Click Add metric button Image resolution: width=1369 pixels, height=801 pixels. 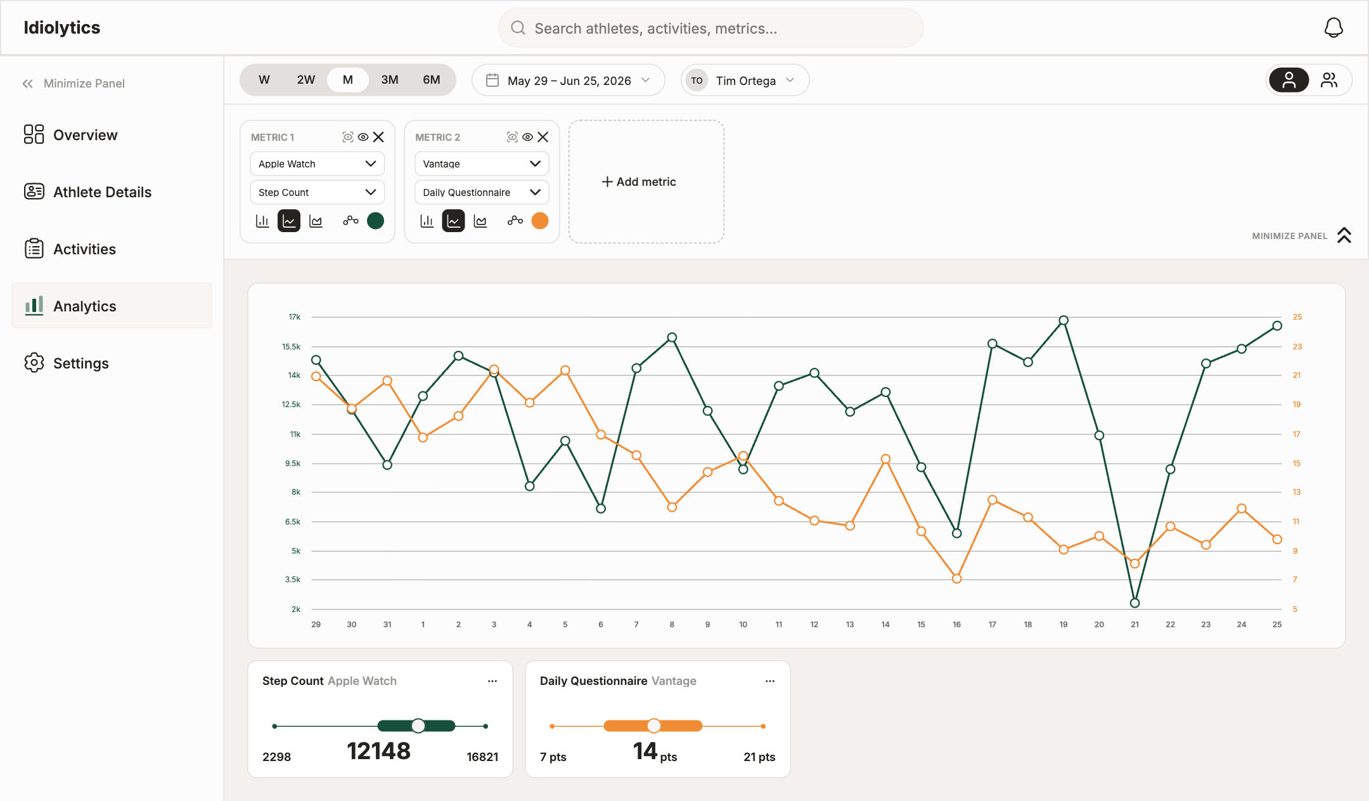(646, 182)
